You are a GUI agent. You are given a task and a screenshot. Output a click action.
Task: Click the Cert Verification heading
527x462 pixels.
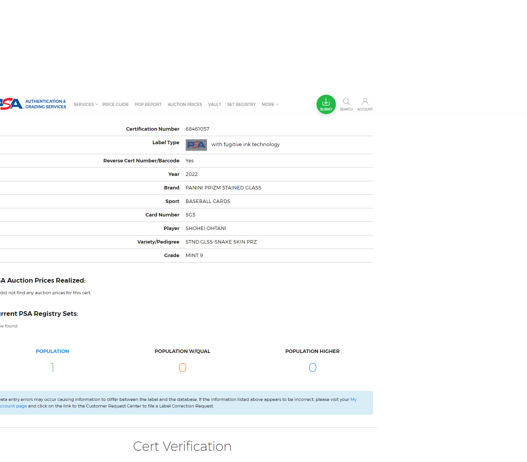tap(182, 446)
